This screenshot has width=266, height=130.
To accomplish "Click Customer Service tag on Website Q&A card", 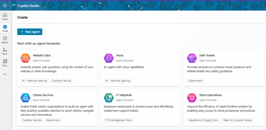I will click(61, 81).
